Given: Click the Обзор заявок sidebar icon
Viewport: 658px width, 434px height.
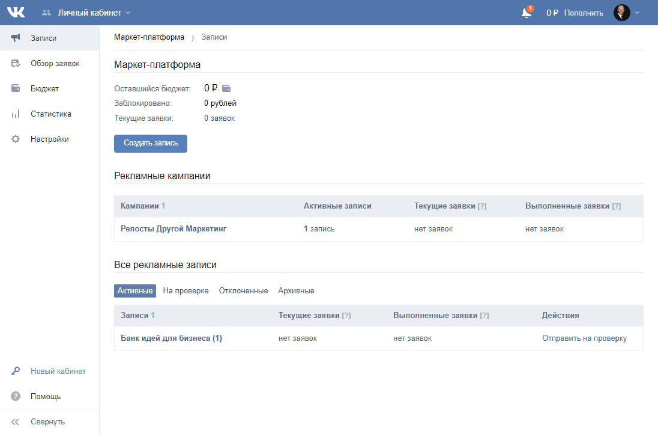Looking at the screenshot, I should point(16,63).
